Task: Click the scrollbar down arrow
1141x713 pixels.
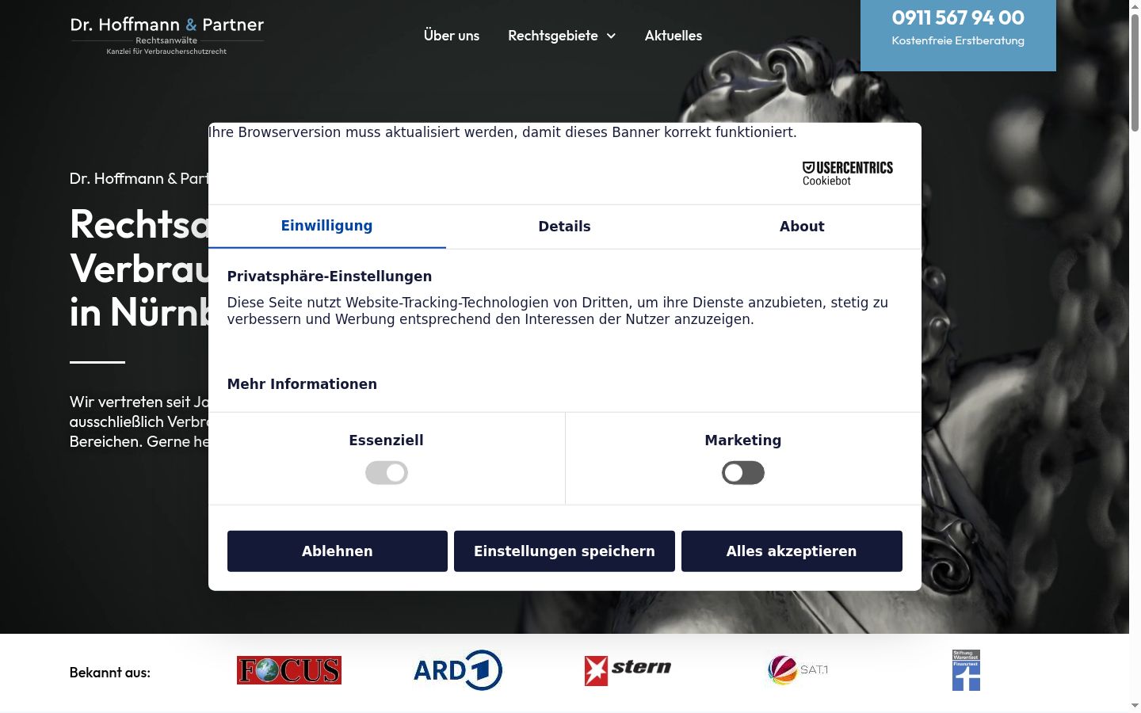Action: (x=1135, y=705)
